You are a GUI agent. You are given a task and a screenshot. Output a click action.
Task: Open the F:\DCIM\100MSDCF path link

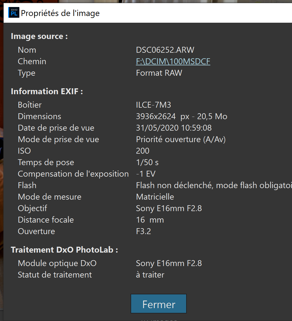(173, 61)
